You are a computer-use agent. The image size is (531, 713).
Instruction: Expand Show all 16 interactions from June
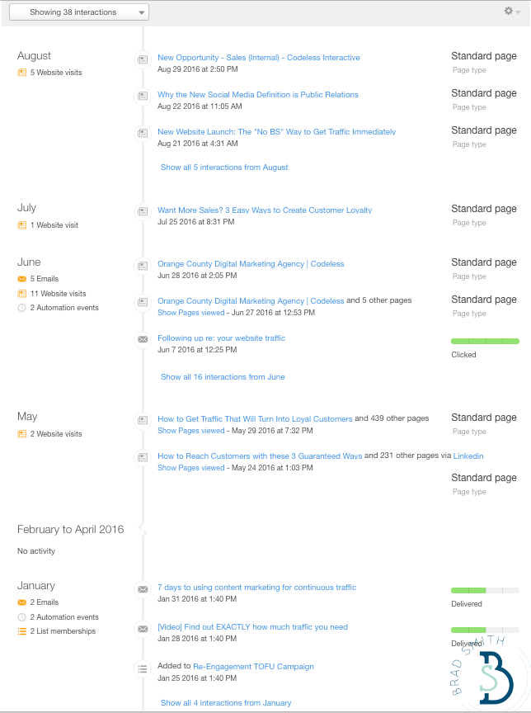click(x=223, y=377)
